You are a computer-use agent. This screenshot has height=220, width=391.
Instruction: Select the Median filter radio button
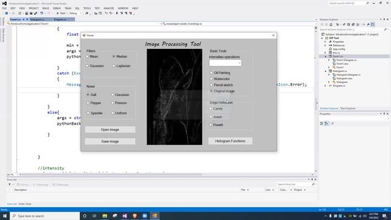114,57
